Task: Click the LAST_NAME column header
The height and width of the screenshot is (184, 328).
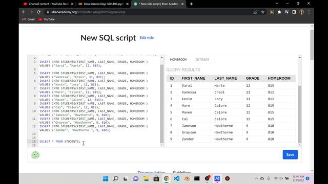Action: click(x=225, y=78)
